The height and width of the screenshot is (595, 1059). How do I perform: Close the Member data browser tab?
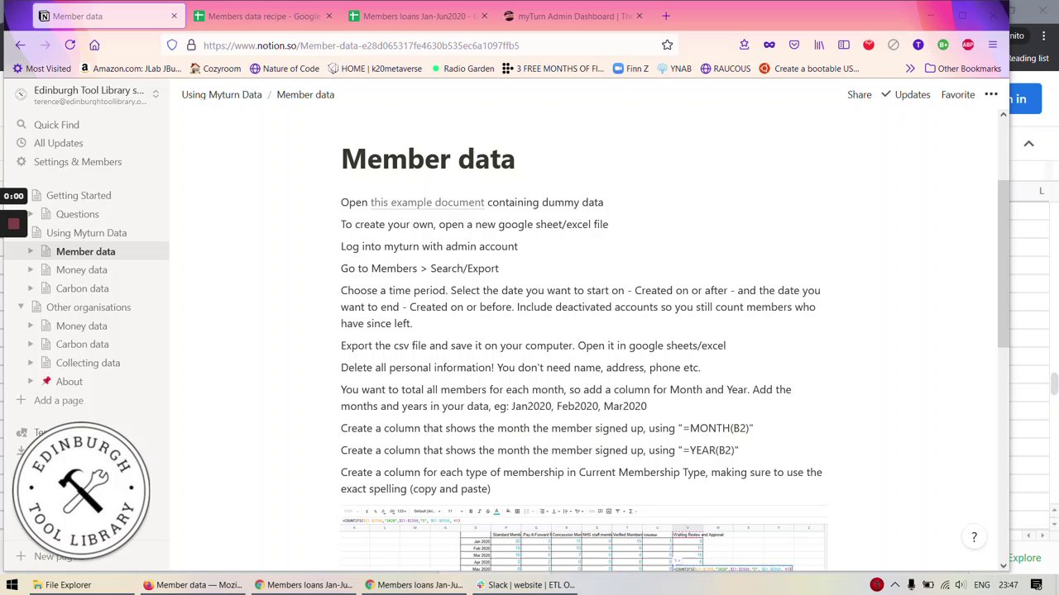coord(174,16)
